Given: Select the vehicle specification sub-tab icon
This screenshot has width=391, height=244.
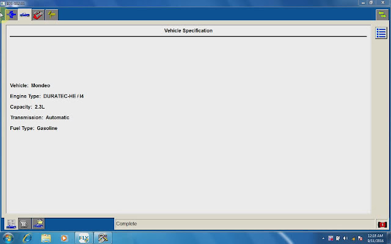Looking at the screenshot, I should pyautogui.click(x=11, y=224).
